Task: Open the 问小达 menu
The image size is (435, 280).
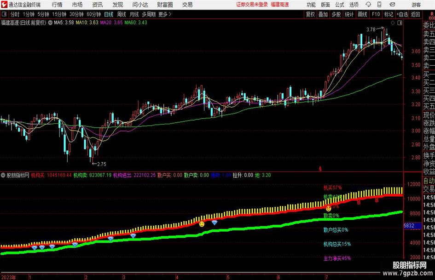Action: [x=140, y=5]
